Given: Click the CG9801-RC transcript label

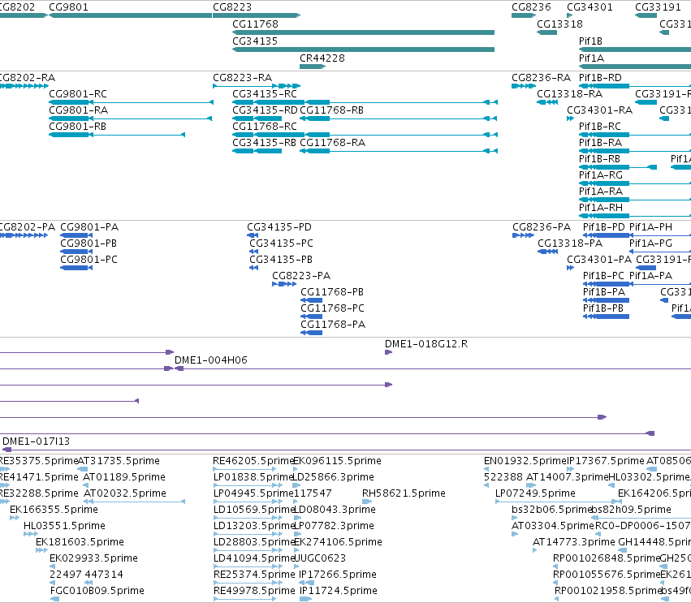Looking at the screenshot, I should point(78,94).
